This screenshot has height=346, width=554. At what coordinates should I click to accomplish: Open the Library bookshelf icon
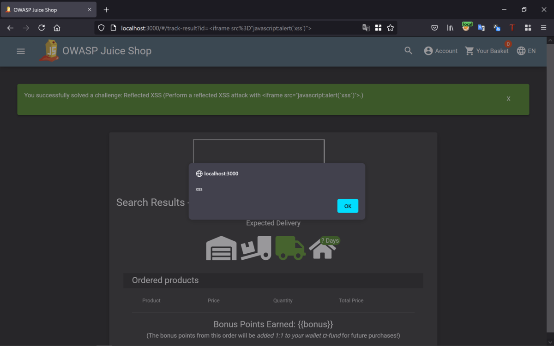450,28
